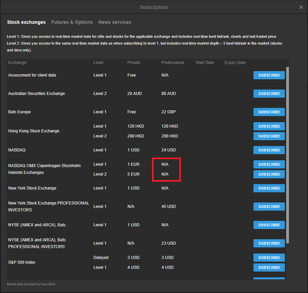Click the Exchange column header
Viewport: 308px width, 293px height.
point(17,63)
